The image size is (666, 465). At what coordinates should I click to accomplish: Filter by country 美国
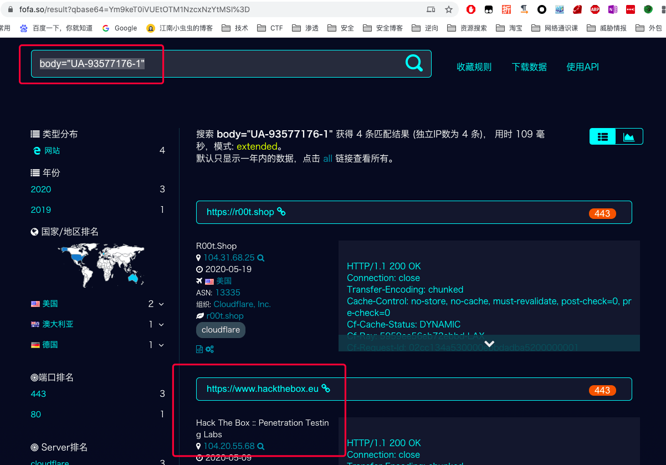[50, 304]
